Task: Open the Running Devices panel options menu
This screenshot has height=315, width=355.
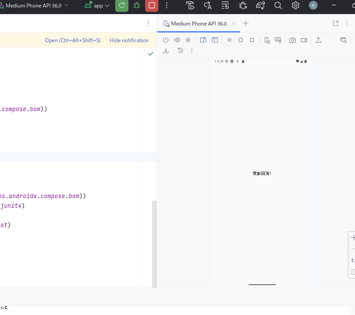Action: coord(347,23)
